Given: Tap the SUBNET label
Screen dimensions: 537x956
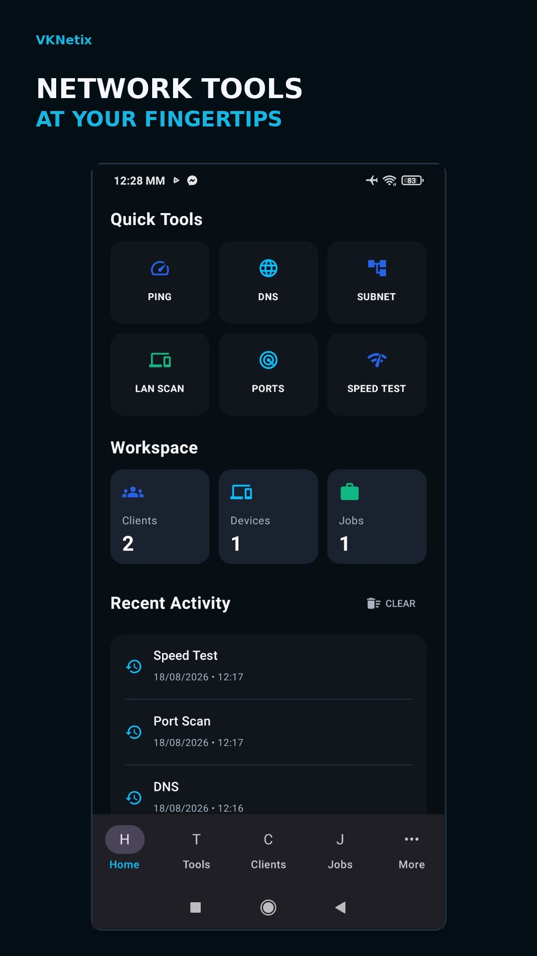Looking at the screenshot, I should pyautogui.click(x=376, y=297).
